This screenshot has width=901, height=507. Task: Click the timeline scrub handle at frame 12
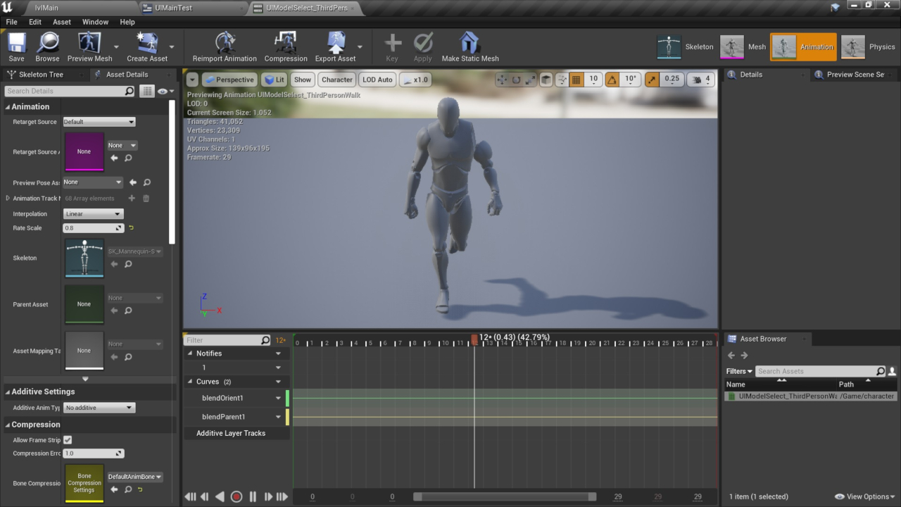click(x=474, y=340)
